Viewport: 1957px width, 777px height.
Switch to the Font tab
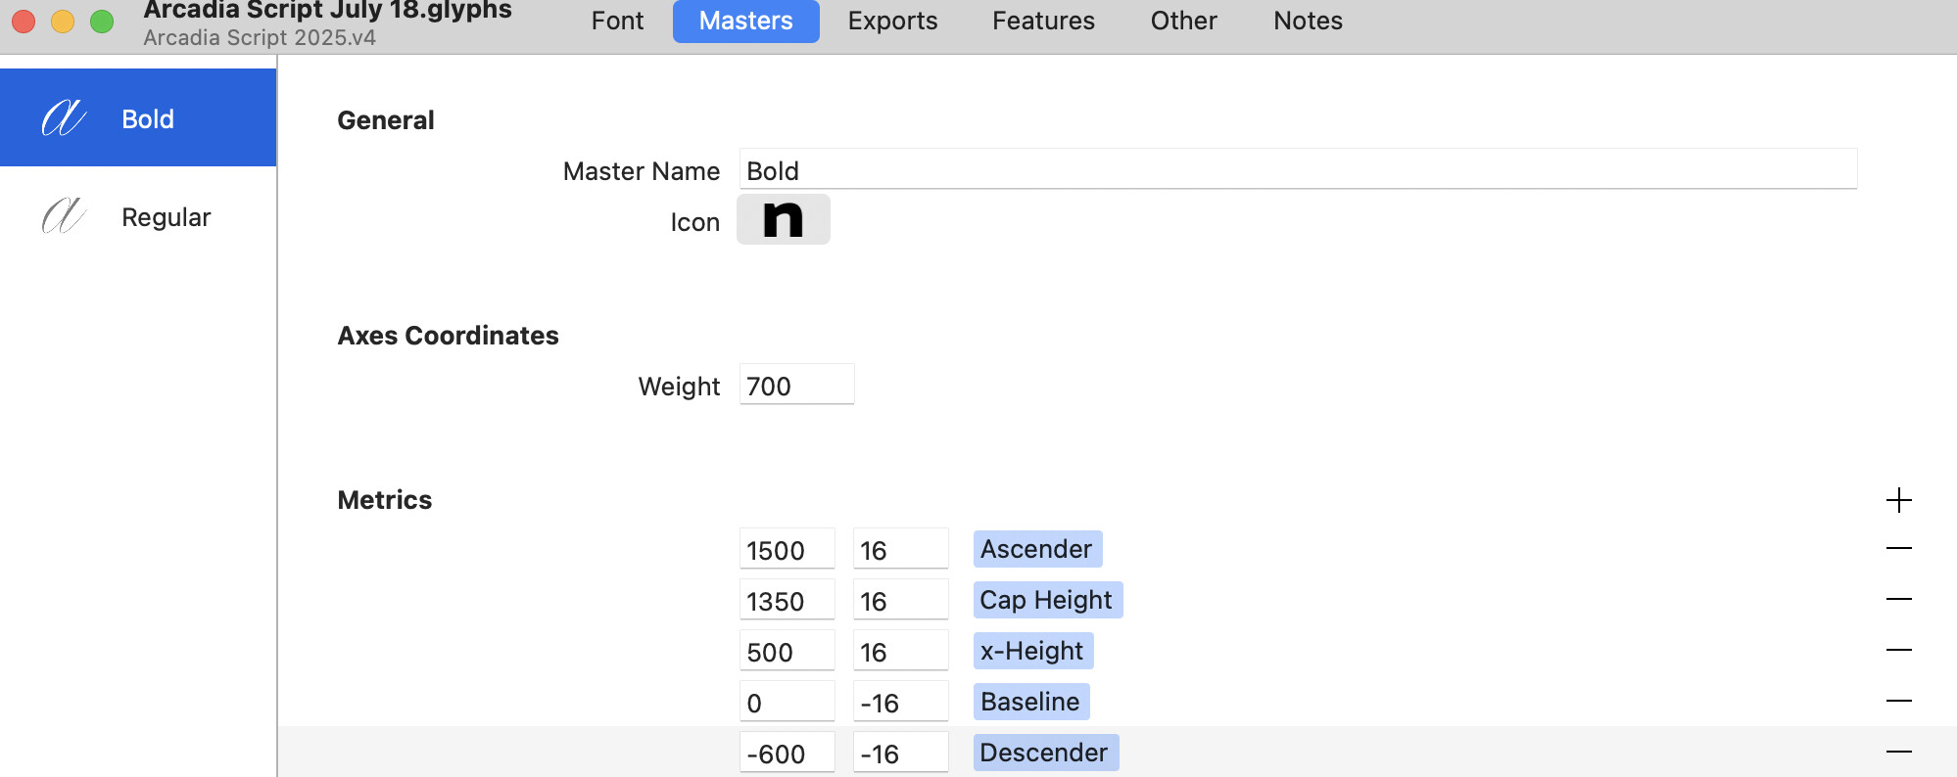tap(617, 21)
